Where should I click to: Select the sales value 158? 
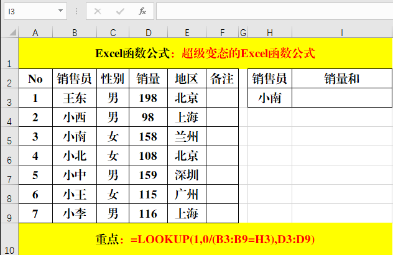pos(149,136)
